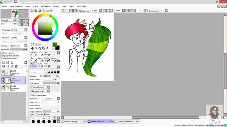Select the eyedropper color picker tool

coord(47,49)
